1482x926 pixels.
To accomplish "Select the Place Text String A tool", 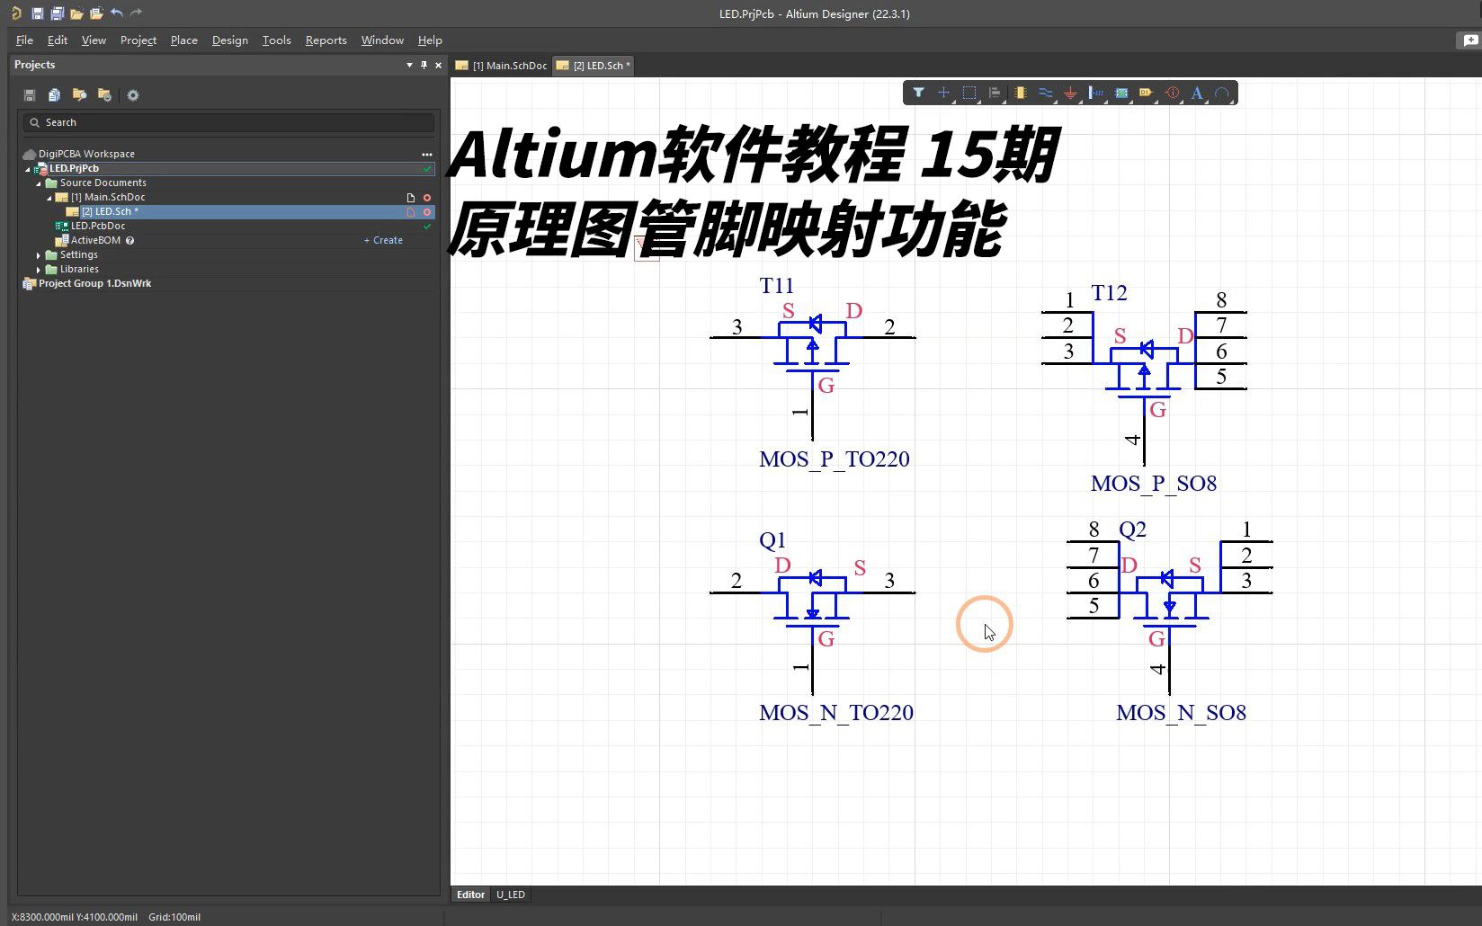I will click(x=1197, y=93).
